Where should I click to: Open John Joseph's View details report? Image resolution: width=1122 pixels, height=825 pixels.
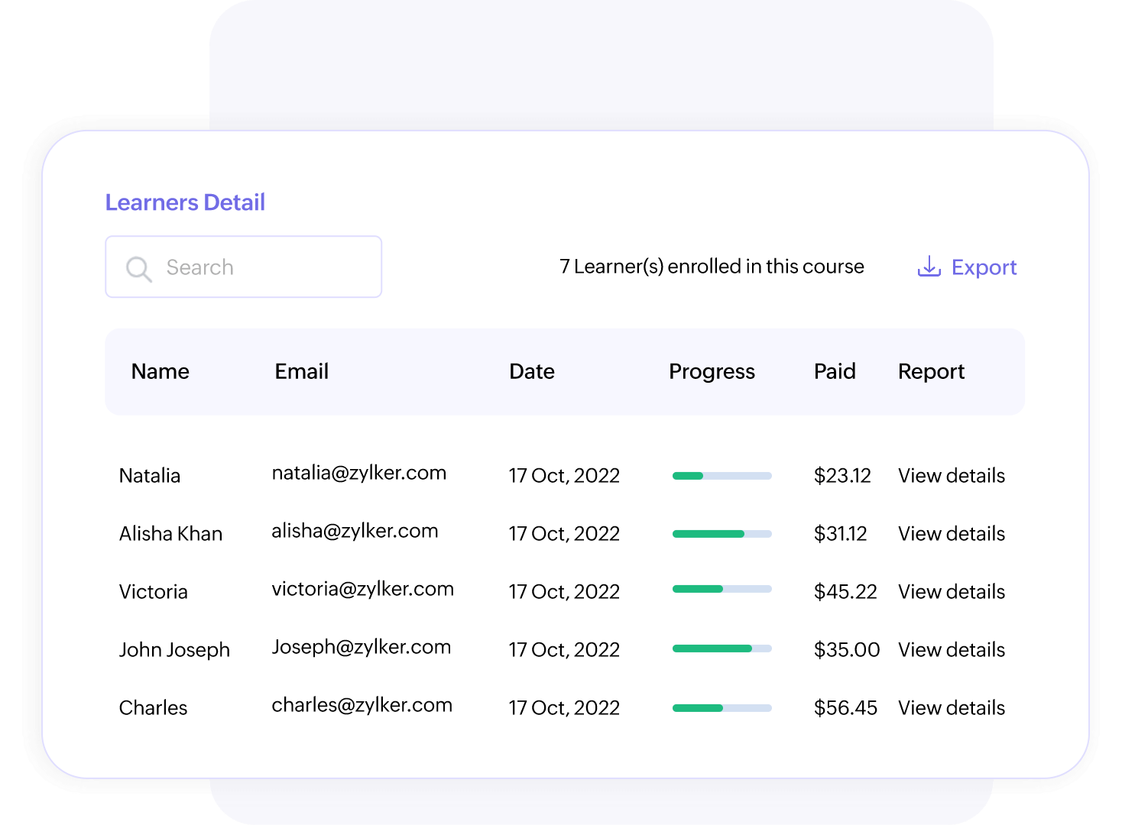(x=951, y=650)
